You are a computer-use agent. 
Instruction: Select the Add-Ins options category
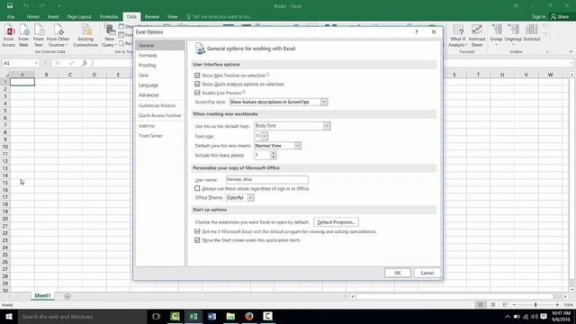tap(147, 126)
